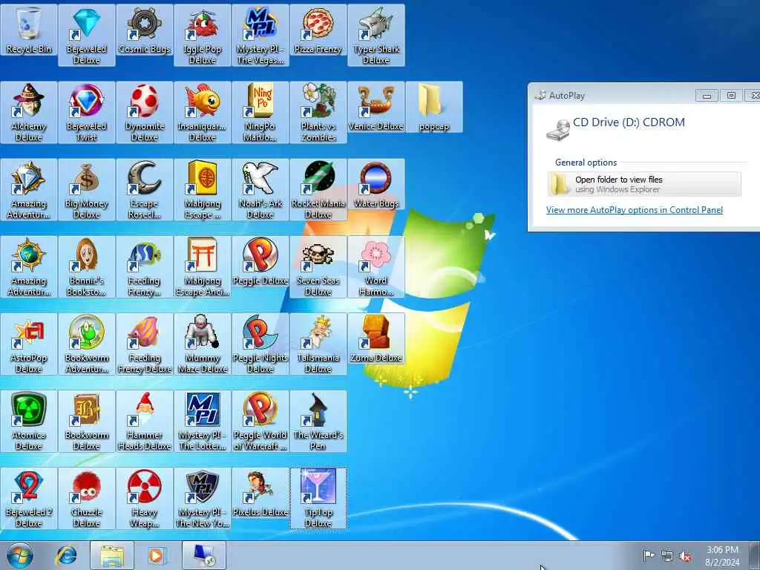Screen dimensions: 760x570
Task: Select the Bejeweled Deluxe shortcut
Action: [87, 35]
